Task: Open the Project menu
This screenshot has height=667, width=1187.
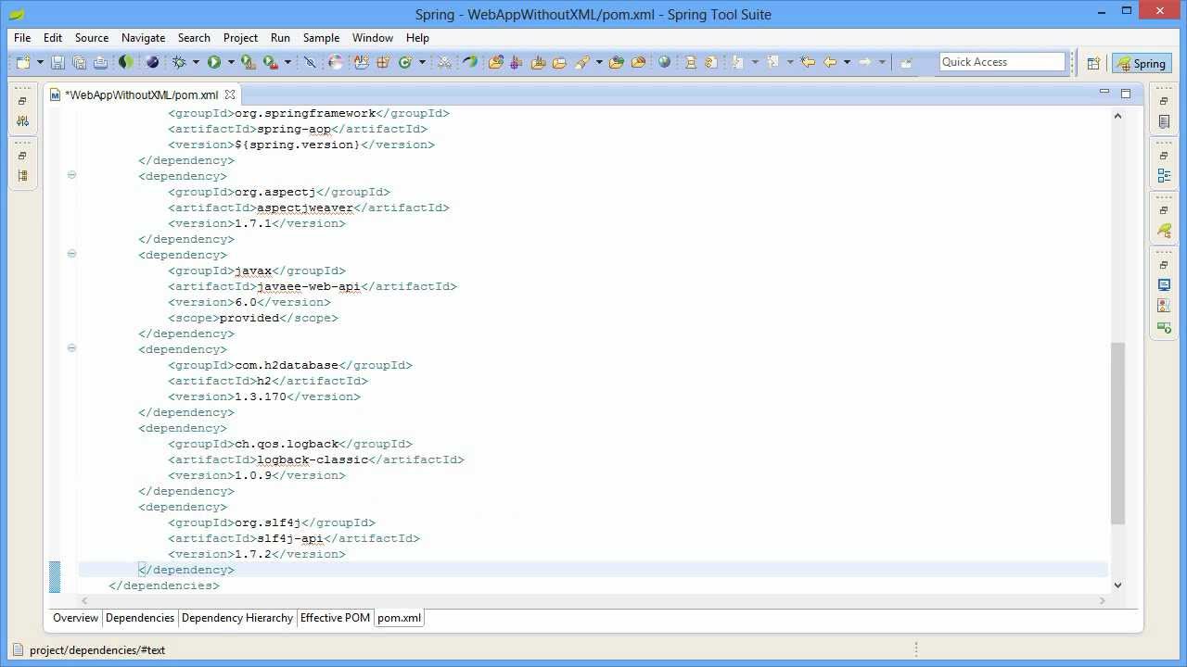Action: coord(240,38)
